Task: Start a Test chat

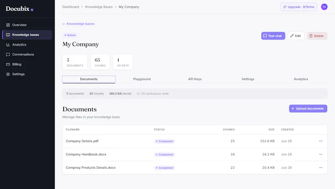Action: coord(273,36)
